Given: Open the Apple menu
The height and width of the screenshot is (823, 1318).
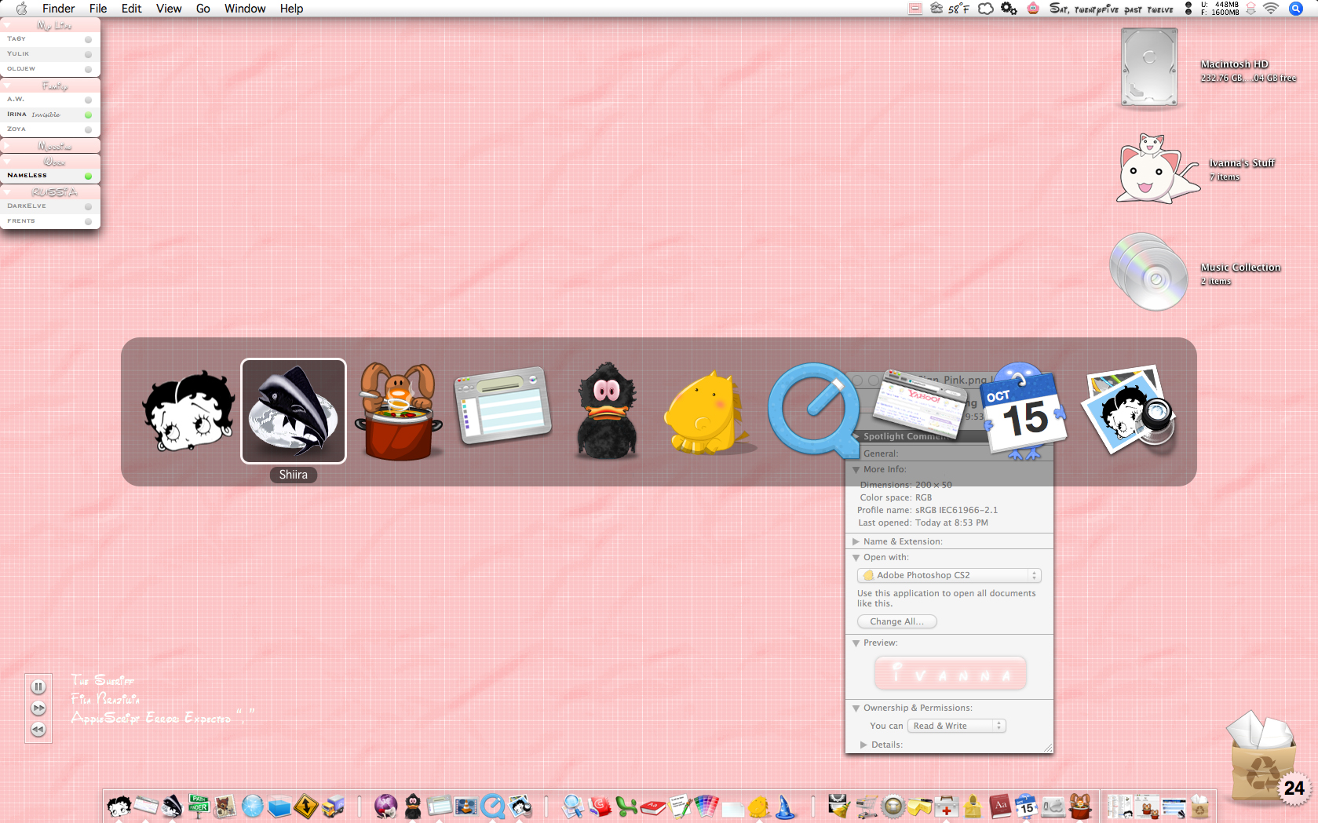Looking at the screenshot, I should click(21, 9).
